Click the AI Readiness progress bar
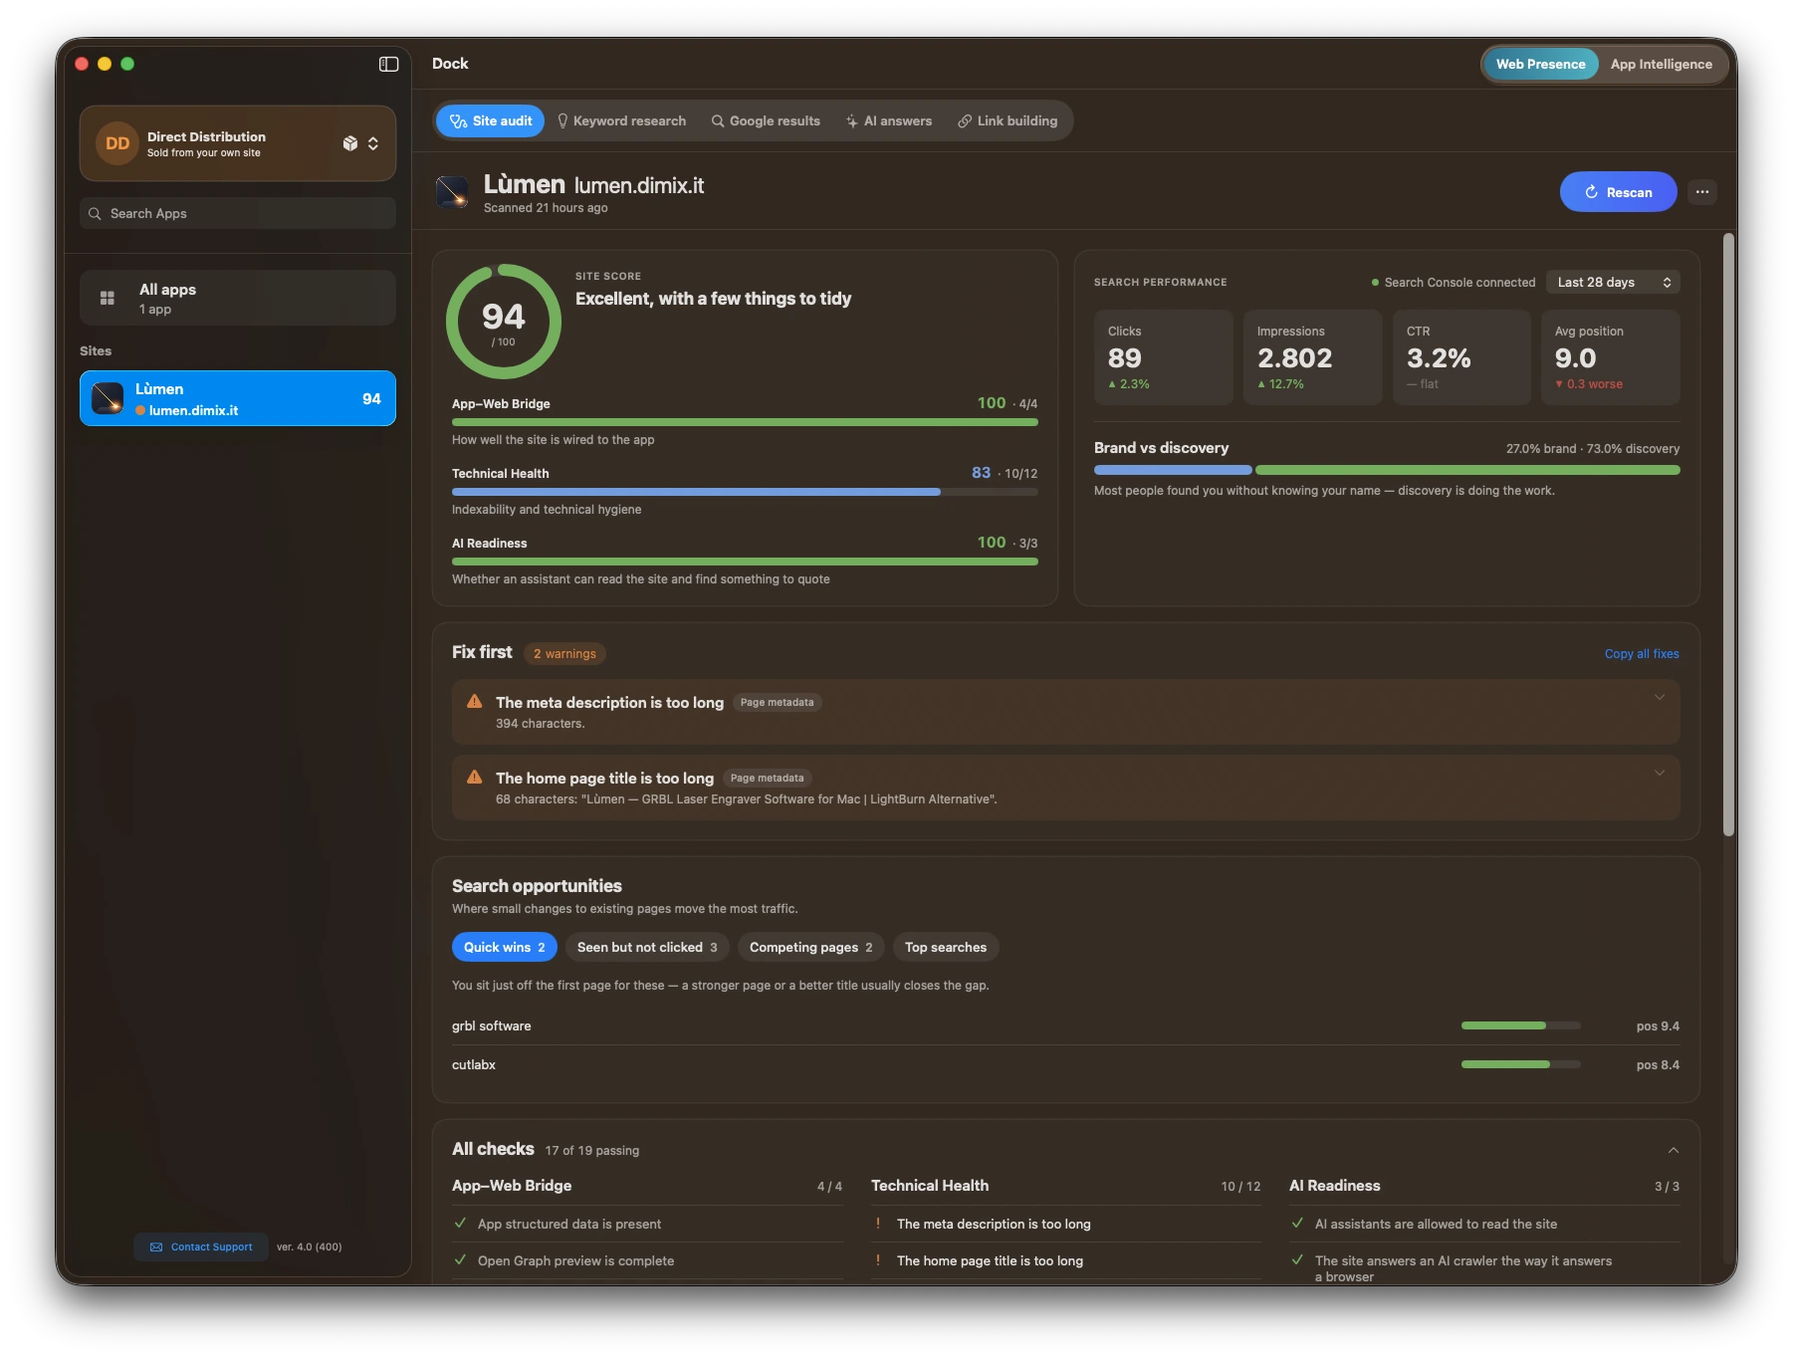 [x=745, y=562]
